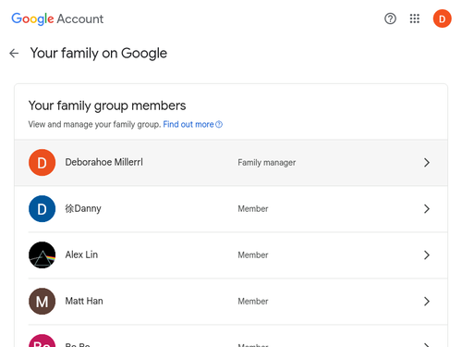This screenshot has height=347, width=462.
Task: Open the orange D account avatar
Action: tap(442, 19)
